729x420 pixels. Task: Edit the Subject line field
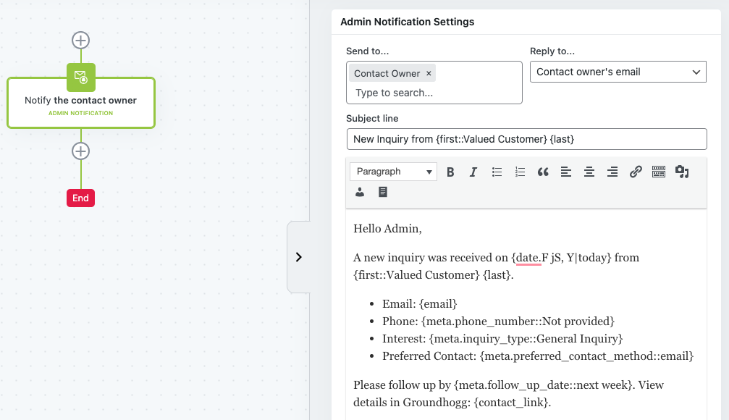(x=527, y=139)
